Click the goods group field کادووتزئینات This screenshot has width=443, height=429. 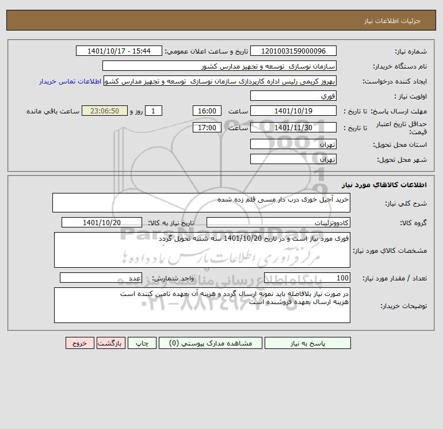[x=278, y=222]
